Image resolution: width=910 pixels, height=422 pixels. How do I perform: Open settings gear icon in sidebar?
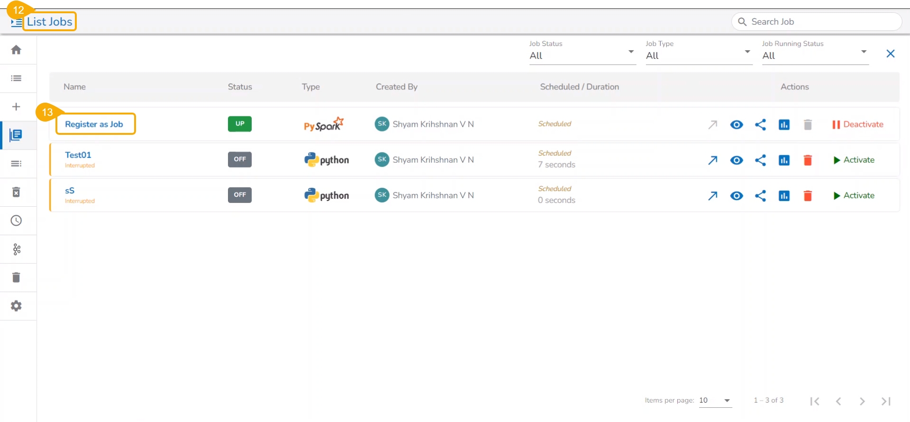pos(16,306)
